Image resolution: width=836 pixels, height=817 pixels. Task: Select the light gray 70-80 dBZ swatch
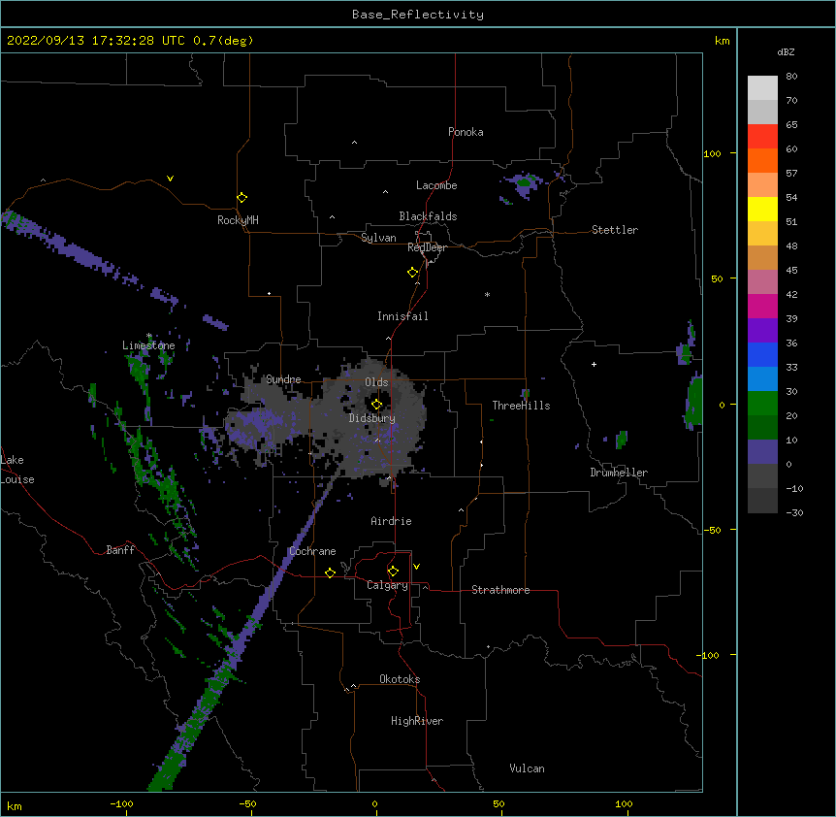[762, 88]
